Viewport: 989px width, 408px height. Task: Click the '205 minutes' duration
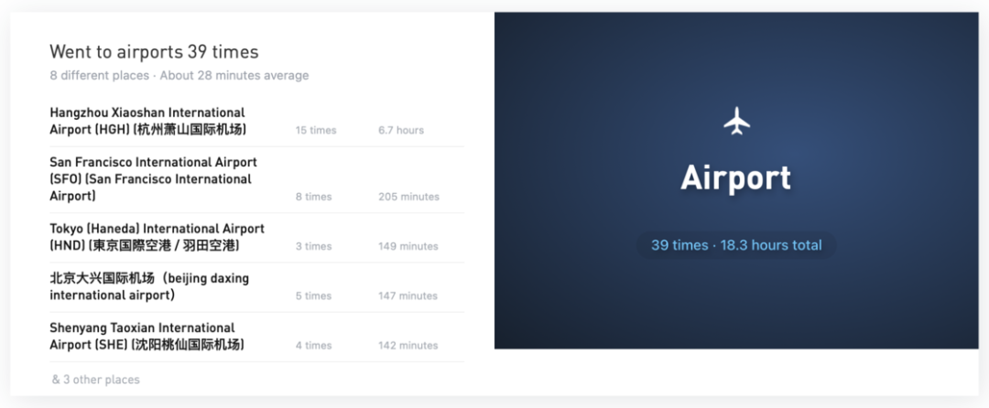pyautogui.click(x=408, y=197)
